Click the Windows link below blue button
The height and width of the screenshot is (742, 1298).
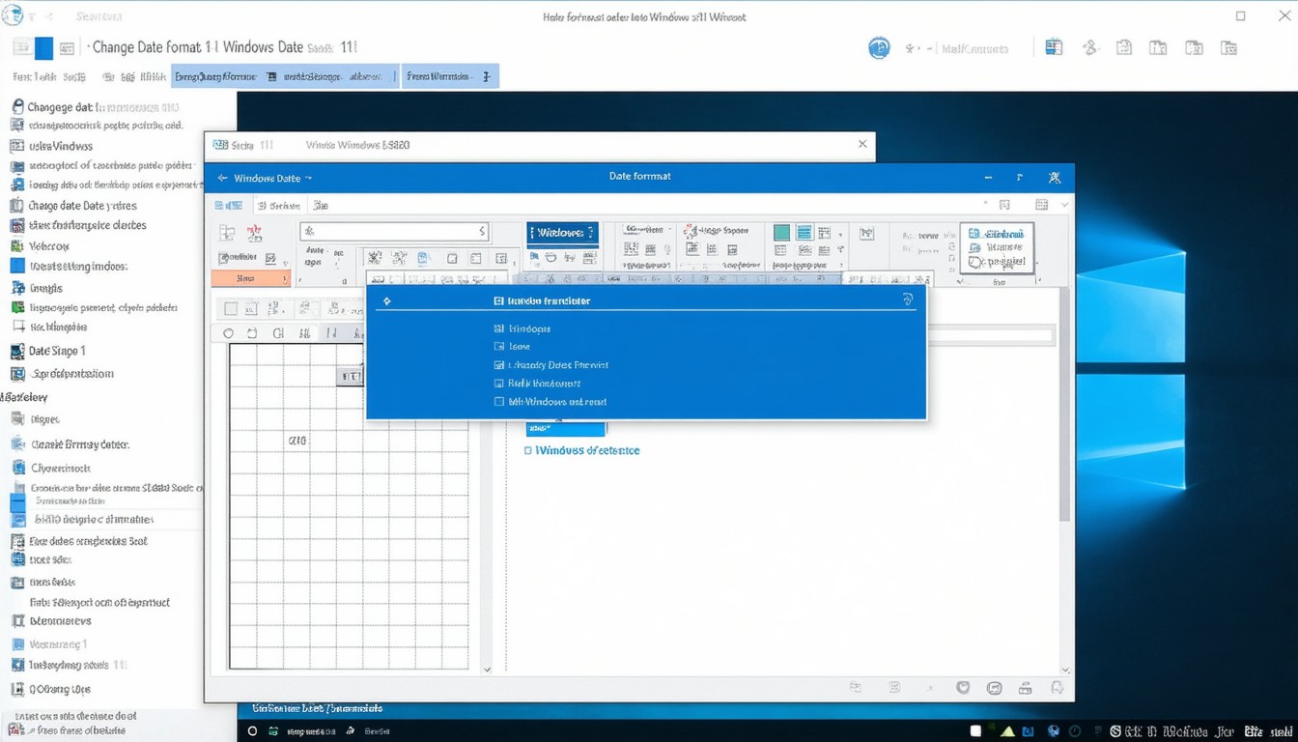[587, 451]
